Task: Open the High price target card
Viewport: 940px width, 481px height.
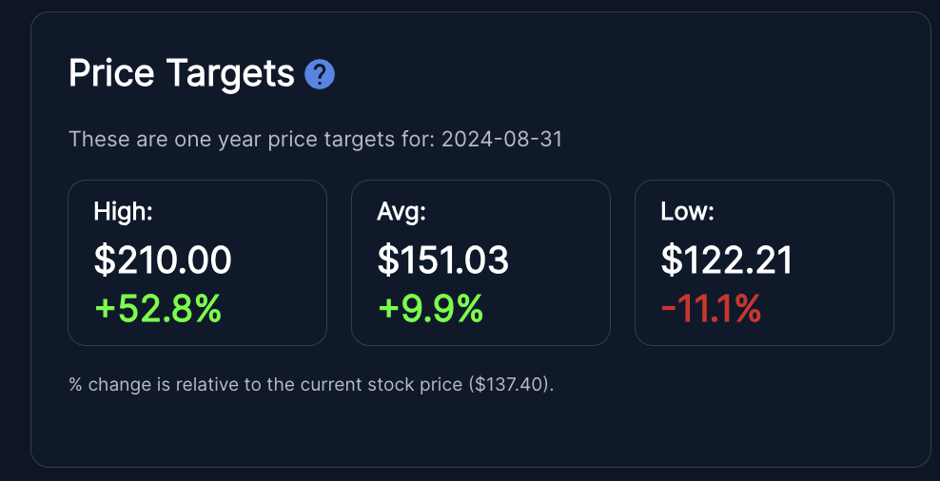Action: (197, 263)
